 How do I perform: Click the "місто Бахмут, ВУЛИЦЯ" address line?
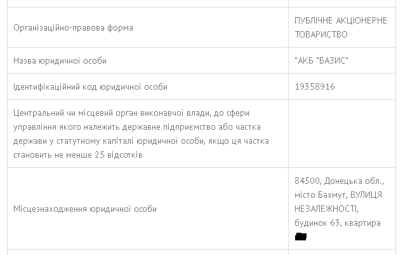(x=338, y=195)
